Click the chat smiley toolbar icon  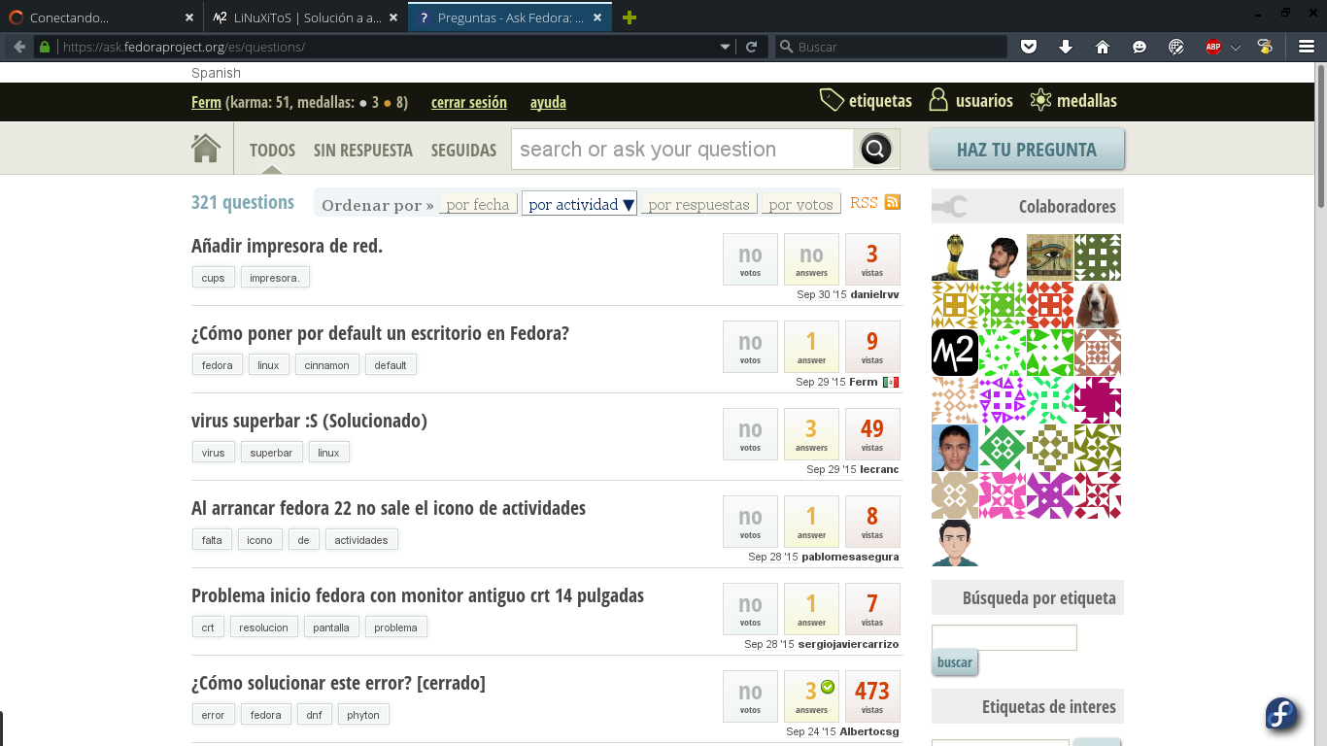(1140, 47)
